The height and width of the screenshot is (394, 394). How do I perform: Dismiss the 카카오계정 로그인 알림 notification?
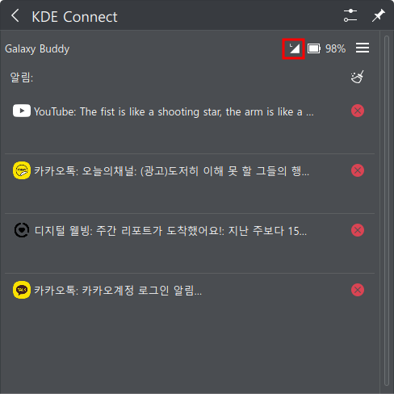(358, 290)
